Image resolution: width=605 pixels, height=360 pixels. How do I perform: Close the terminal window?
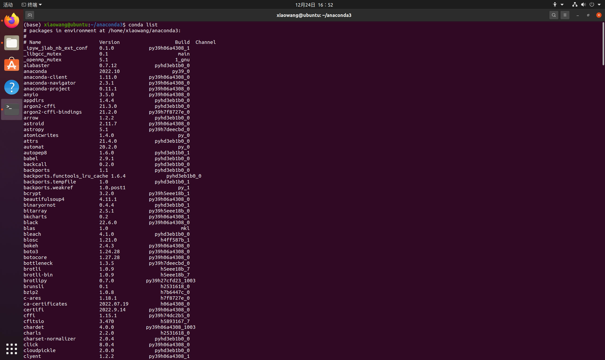tap(599, 15)
